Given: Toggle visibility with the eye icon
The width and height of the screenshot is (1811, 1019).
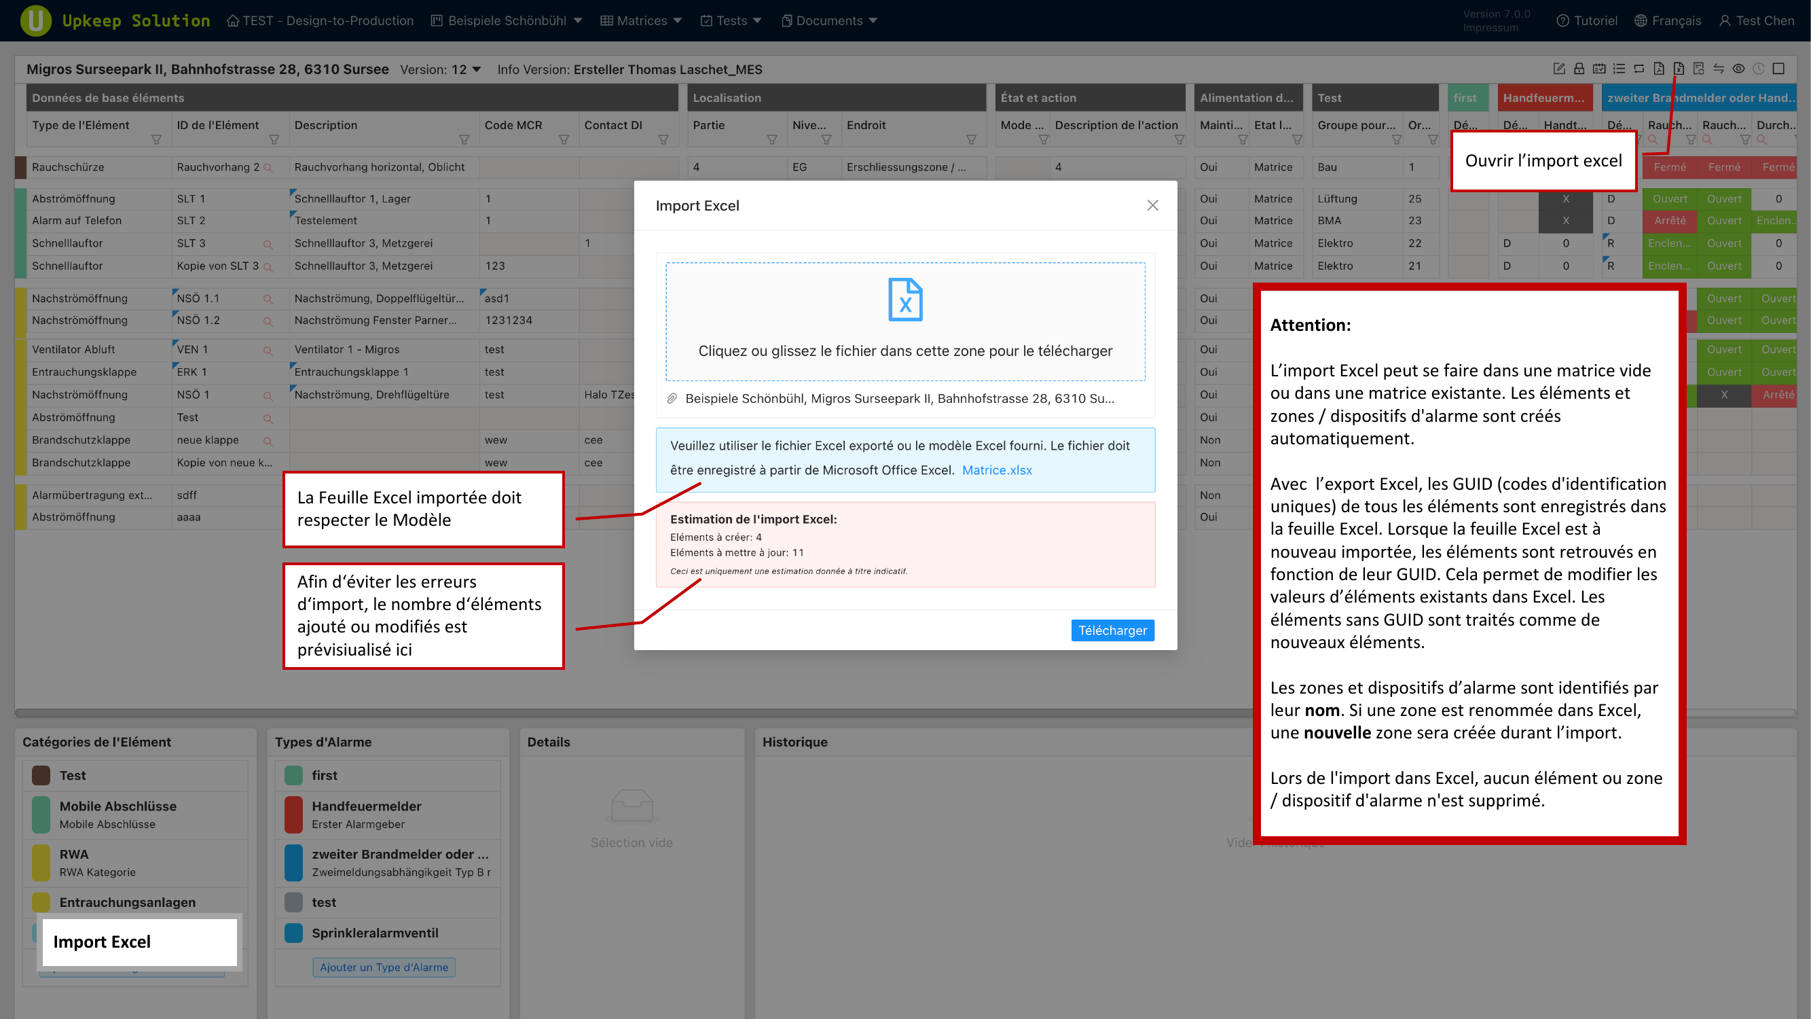Looking at the screenshot, I should [1738, 69].
